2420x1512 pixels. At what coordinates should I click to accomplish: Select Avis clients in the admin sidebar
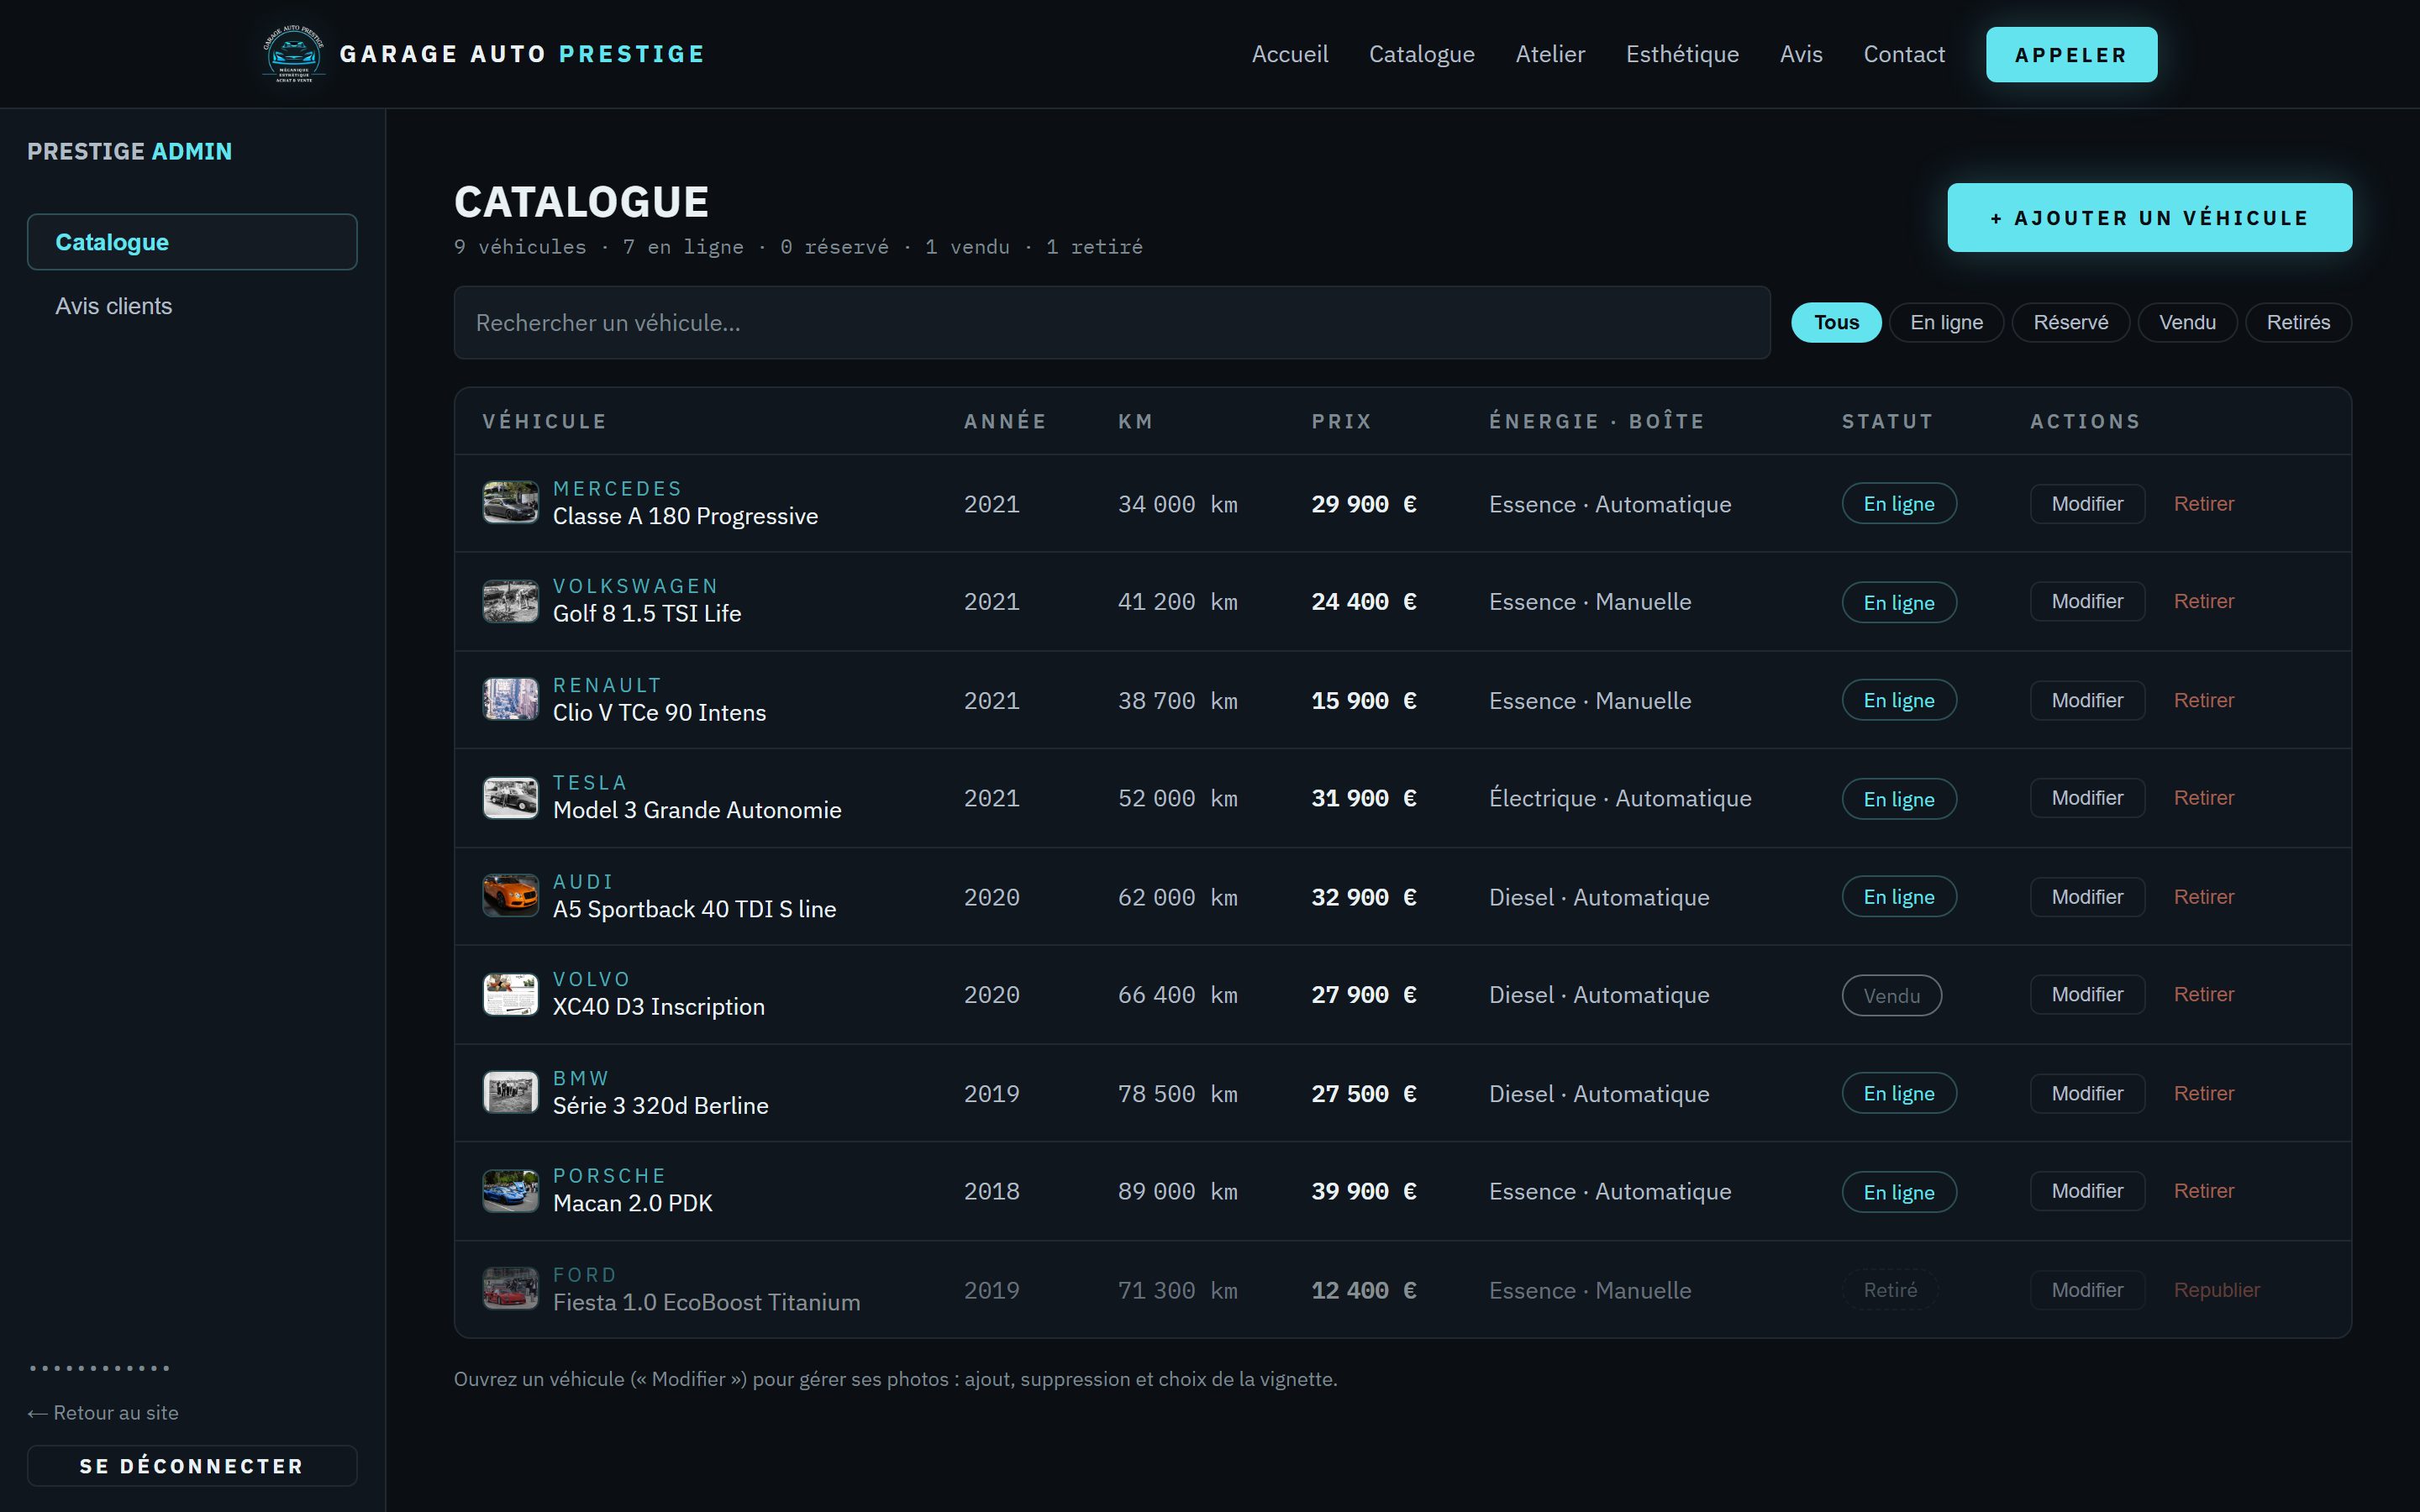[192, 306]
